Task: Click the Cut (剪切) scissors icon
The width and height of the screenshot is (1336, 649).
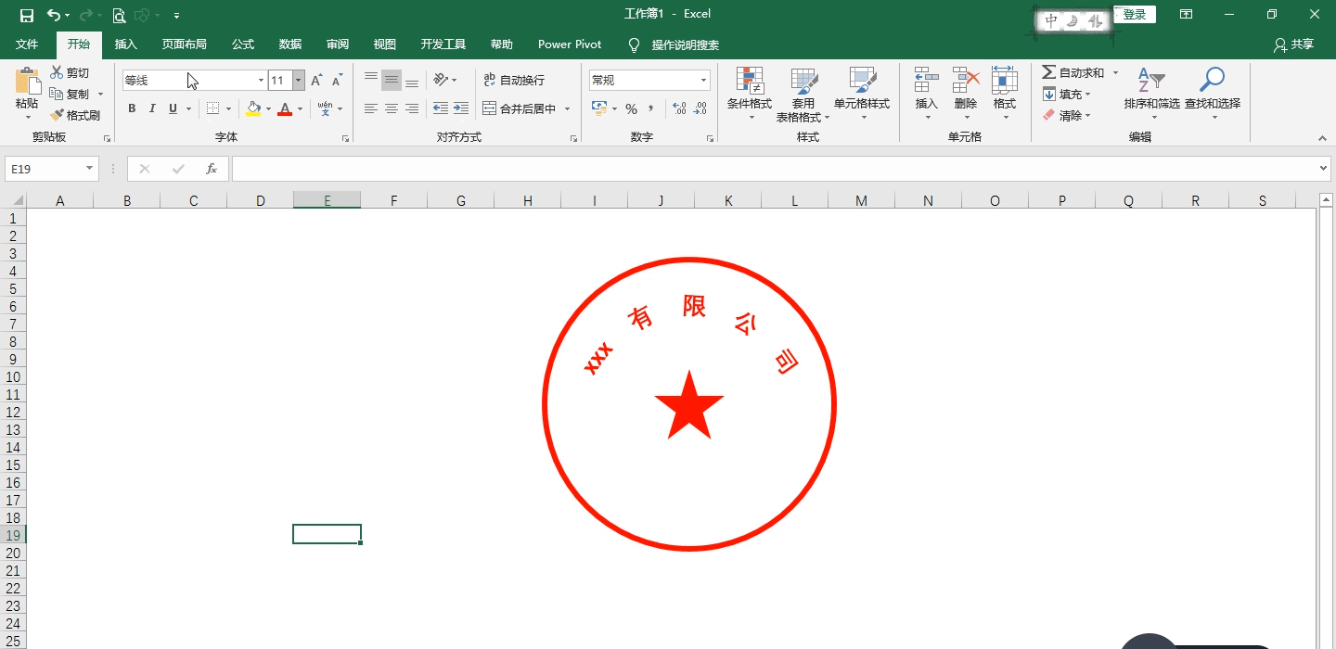Action: point(57,72)
